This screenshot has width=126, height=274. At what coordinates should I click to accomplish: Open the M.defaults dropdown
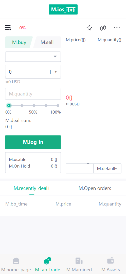click(x=107, y=169)
